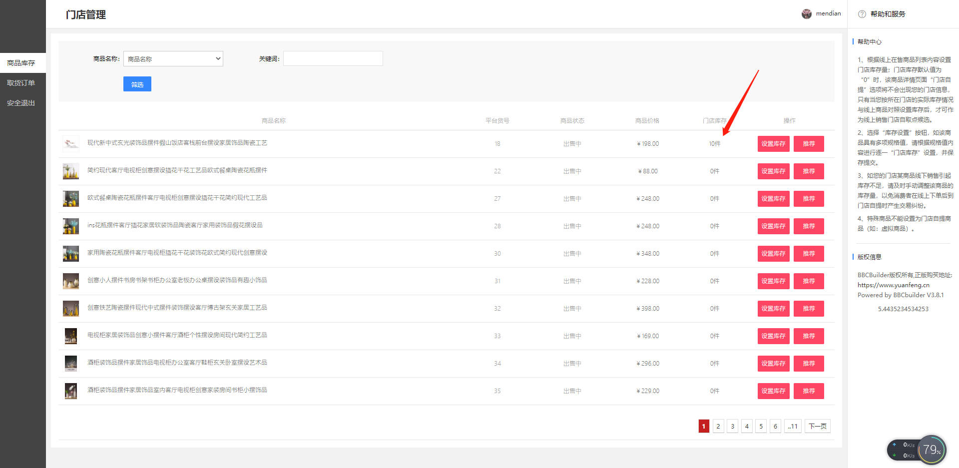Screen dimensions: 959x468
Task: Go to pagination page 1
Action: point(704,426)
